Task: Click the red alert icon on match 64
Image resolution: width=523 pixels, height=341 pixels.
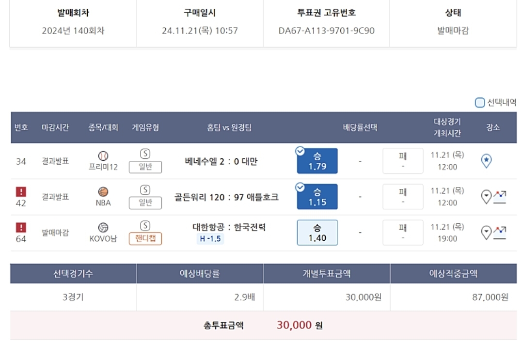Action: pyautogui.click(x=21, y=227)
